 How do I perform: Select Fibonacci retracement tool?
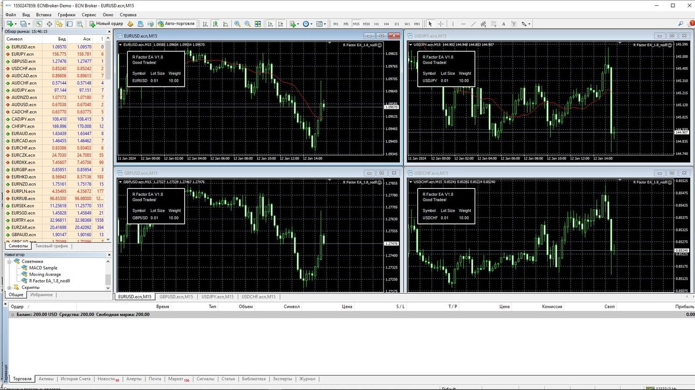point(494,24)
